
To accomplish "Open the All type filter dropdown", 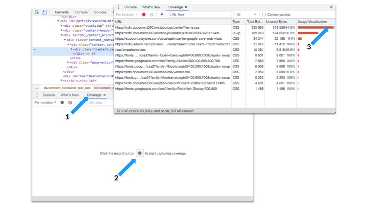I will 246,14.
